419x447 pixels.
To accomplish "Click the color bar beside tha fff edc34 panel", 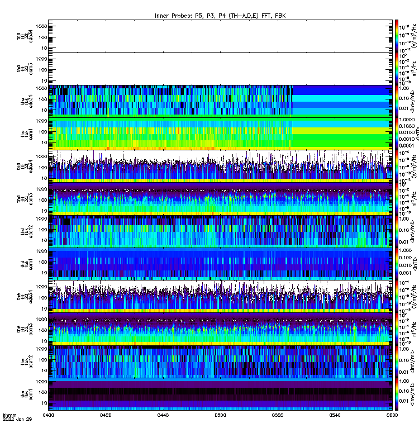I will tap(397, 36).
